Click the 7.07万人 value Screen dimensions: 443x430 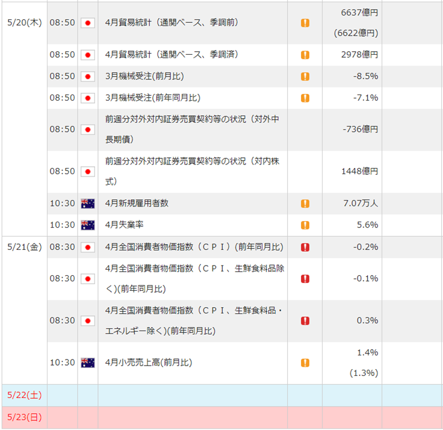click(x=361, y=203)
